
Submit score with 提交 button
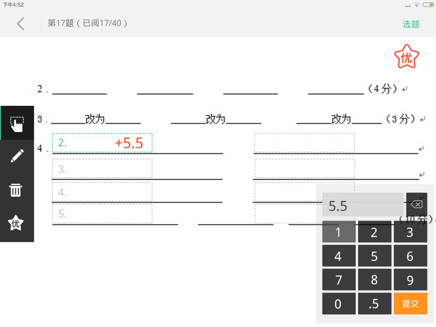click(x=410, y=303)
